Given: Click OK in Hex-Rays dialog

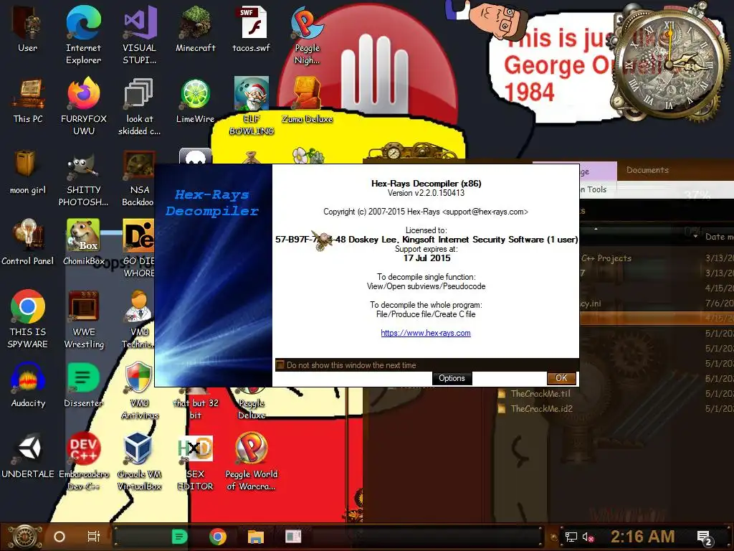Looking at the screenshot, I should tap(561, 378).
